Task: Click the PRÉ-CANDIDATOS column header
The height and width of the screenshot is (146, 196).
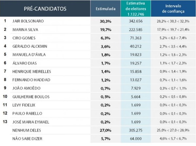Action: pyautogui.click(x=45, y=9)
